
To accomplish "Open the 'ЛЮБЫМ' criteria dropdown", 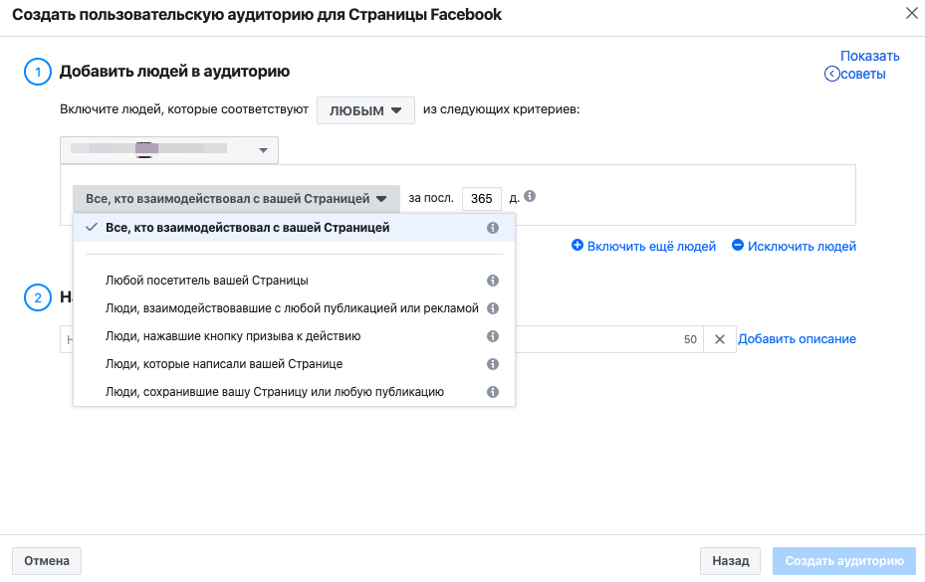I will 365,110.
